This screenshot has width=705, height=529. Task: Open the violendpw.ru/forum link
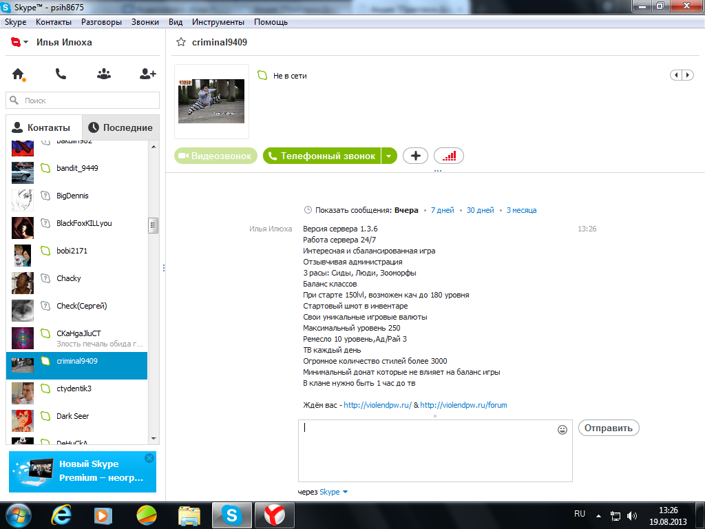[463, 405]
